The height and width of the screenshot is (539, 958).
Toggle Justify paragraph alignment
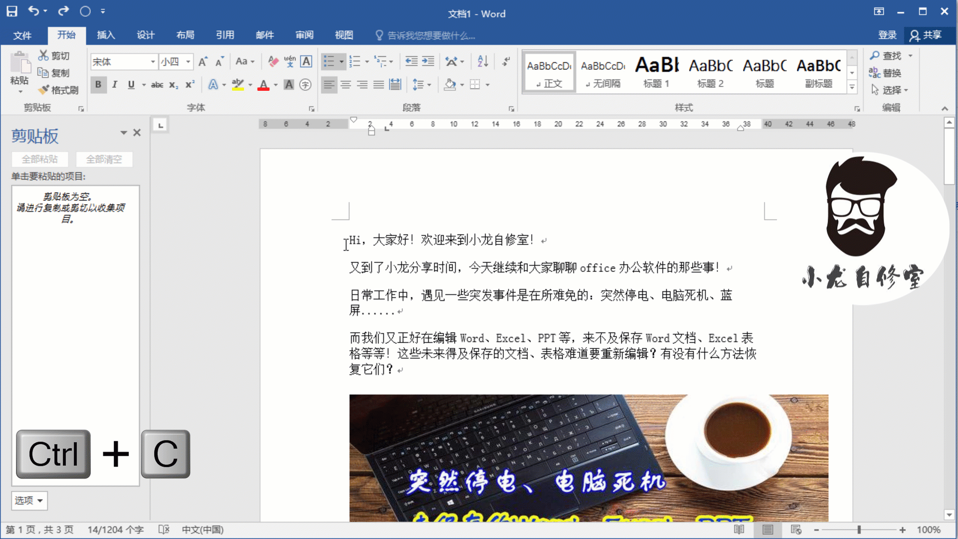pyautogui.click(x=379, y=84)
